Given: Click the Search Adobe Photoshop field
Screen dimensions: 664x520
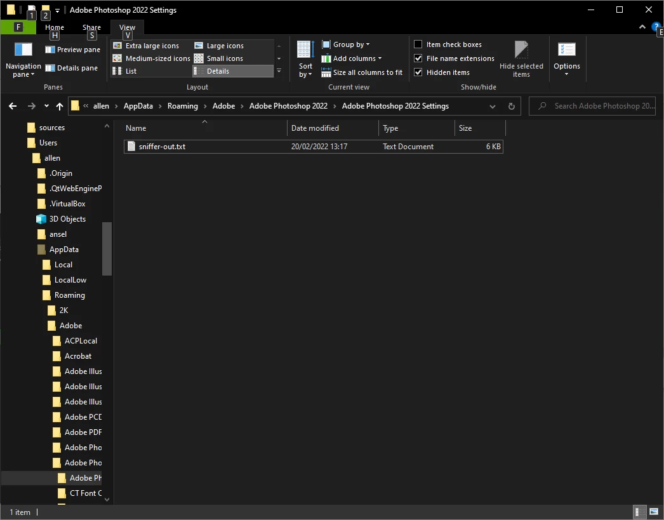Looking at the screenshot, I should click(x=592, y=106).
